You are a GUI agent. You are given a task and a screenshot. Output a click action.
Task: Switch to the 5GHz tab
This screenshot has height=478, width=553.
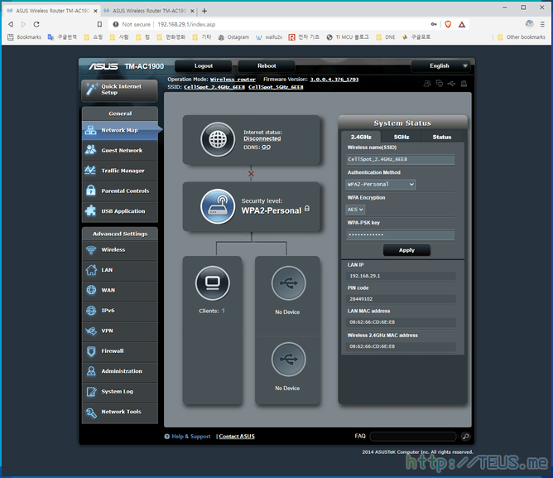(402, 137)
